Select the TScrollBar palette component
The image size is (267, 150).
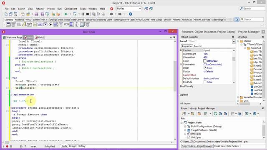[66, 25]
